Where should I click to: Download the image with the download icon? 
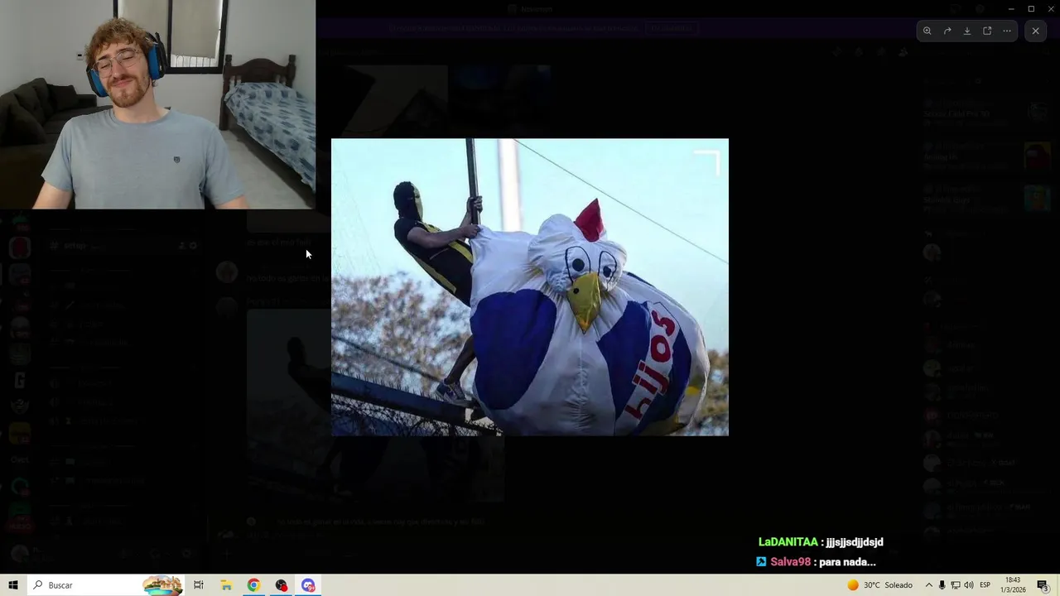tap(967, 31)
